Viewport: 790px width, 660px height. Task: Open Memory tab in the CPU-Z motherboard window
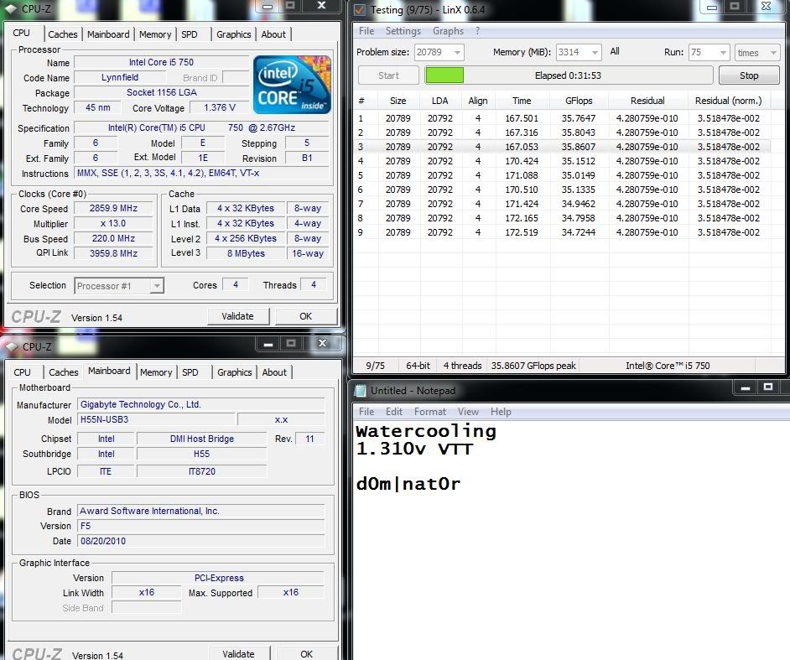pyautogui.click(x=156, y=372)
